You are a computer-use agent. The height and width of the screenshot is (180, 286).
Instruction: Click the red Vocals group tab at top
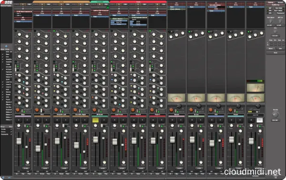click(138, 2)
